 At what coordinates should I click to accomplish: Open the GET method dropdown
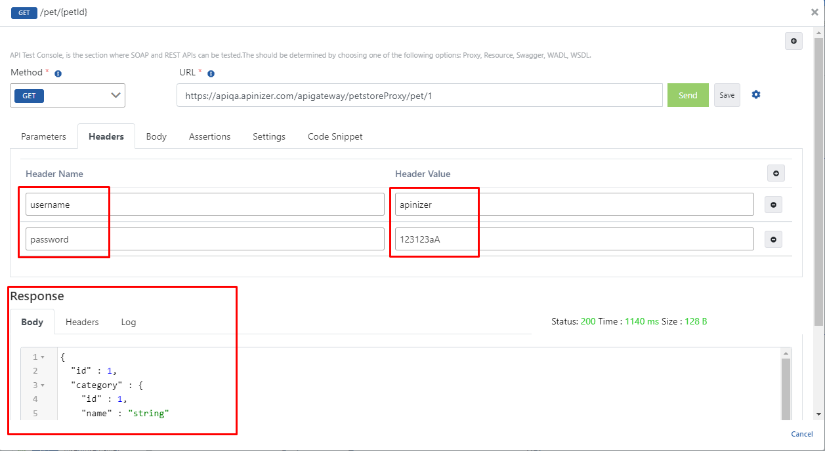point(68,96)
